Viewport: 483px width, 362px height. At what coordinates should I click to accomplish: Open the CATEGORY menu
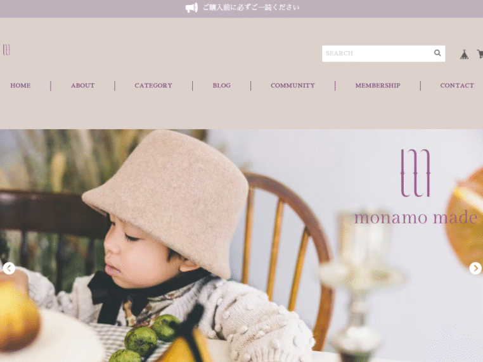coord(153,85)
